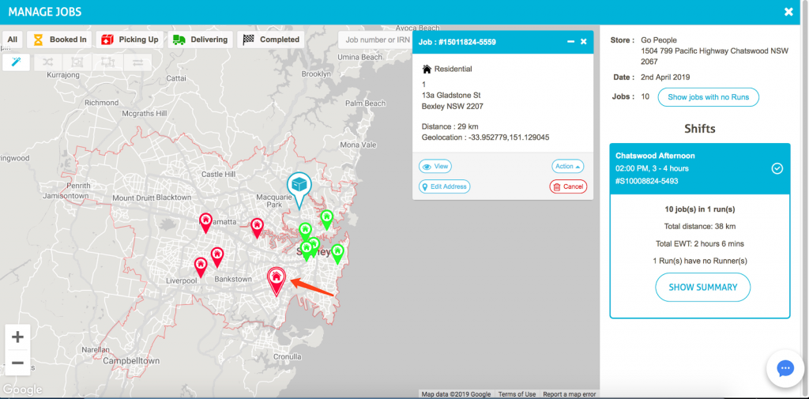Click the 'Distance : 29 km' text

coord(450,126)
